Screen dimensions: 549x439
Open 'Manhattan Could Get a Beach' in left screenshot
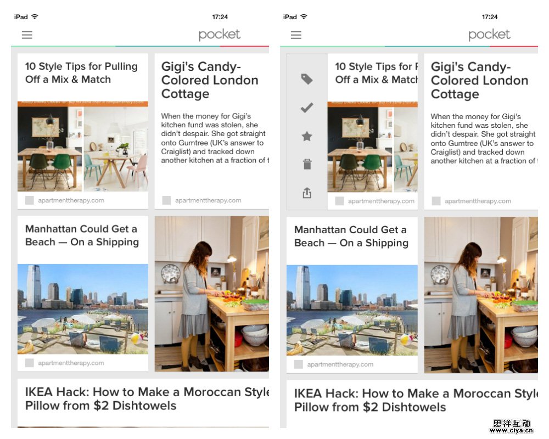point(83,294)
